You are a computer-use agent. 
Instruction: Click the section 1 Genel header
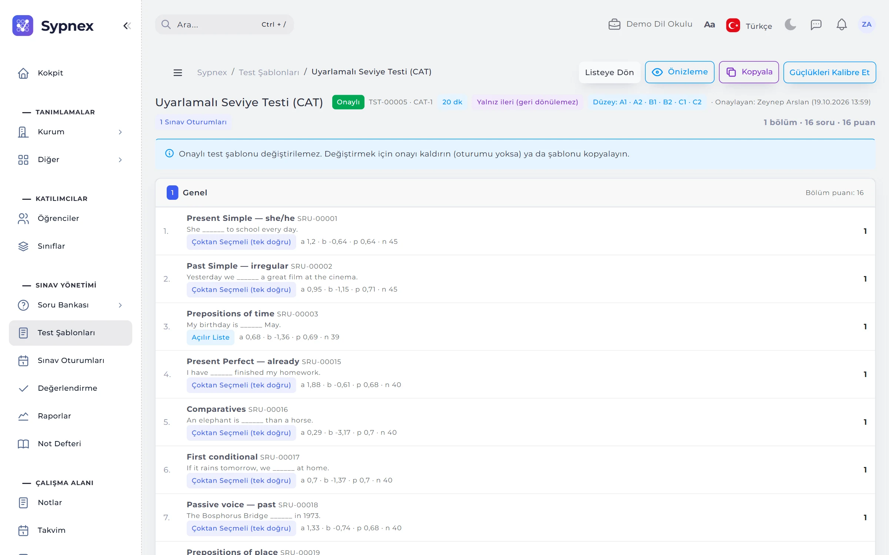click(x=515, y=193)
